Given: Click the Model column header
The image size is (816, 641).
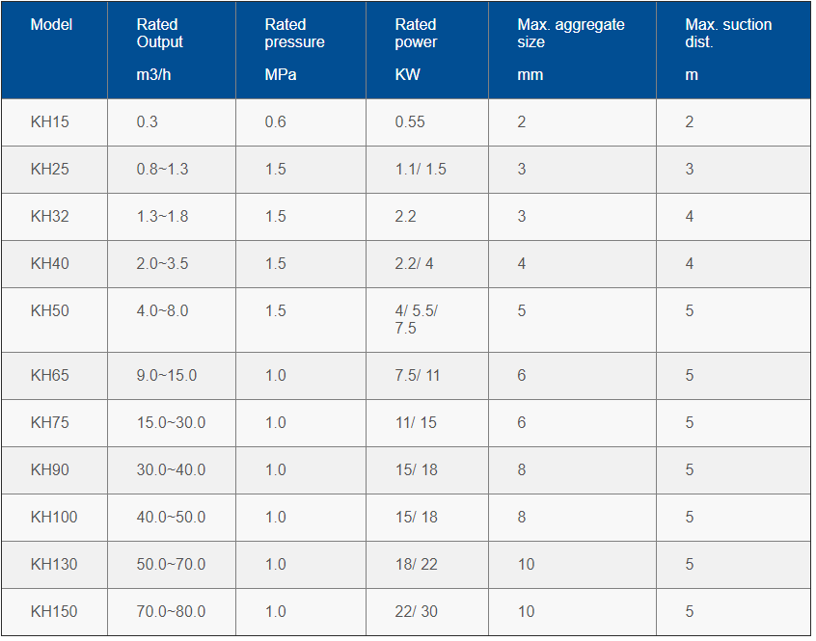Looking at the screenshot, I should click(55, 50).
